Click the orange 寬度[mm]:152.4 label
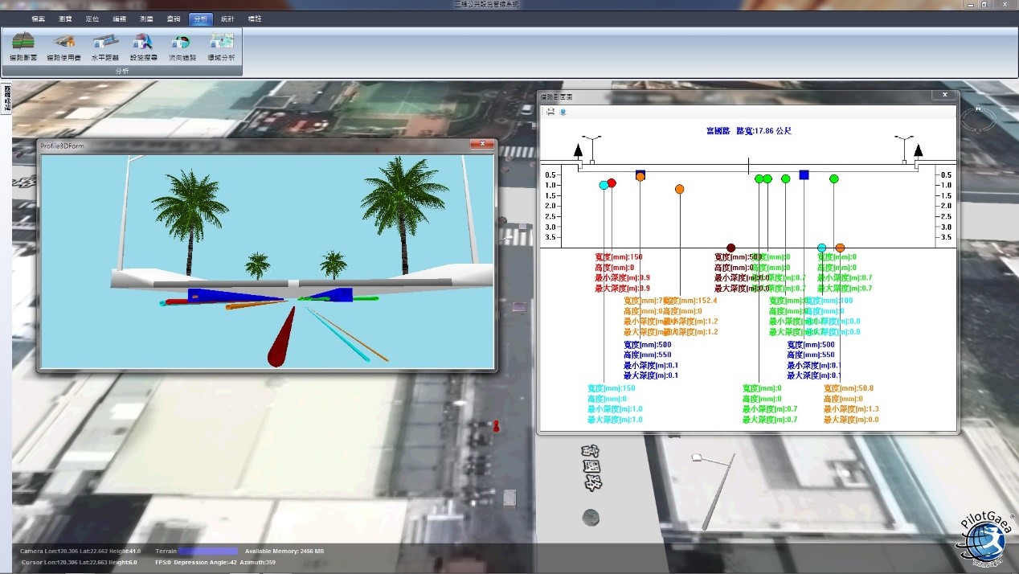Screen dimensions: 1019x574 [x=690, y=301]
